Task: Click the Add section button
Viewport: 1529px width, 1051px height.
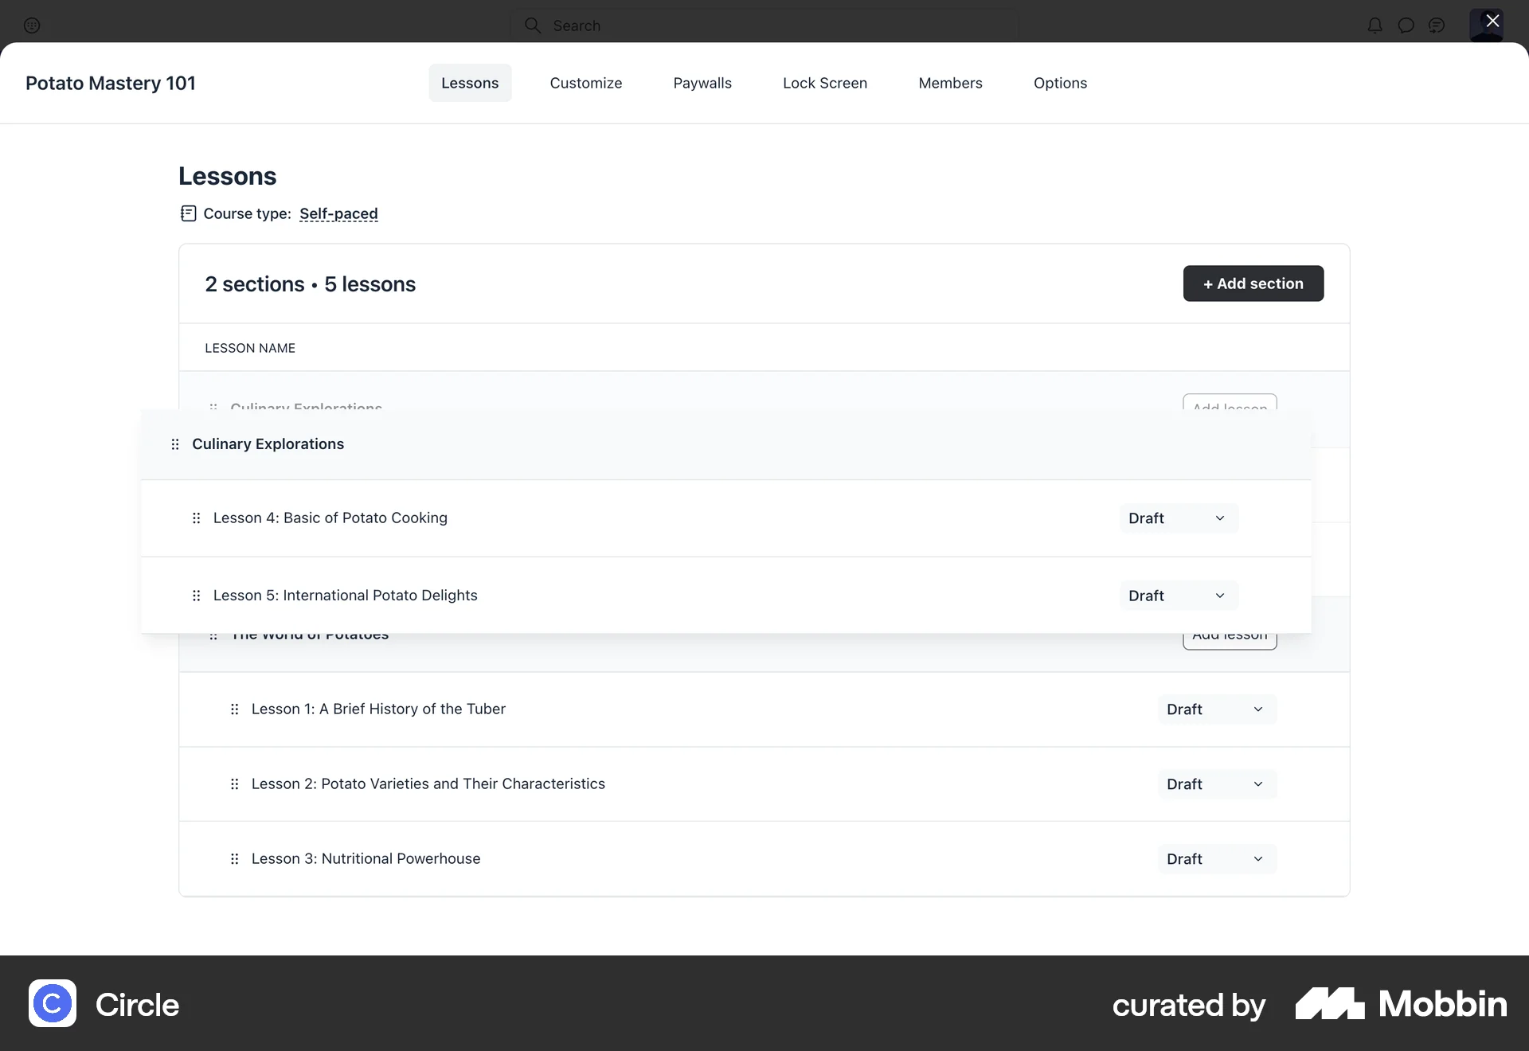Action: [1252, 283]
